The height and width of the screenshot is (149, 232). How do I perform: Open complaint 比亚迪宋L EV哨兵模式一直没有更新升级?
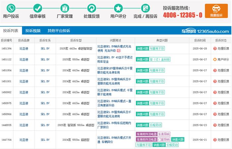114,103
